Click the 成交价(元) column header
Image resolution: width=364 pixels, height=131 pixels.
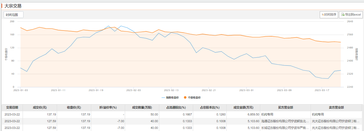(40, 108)
